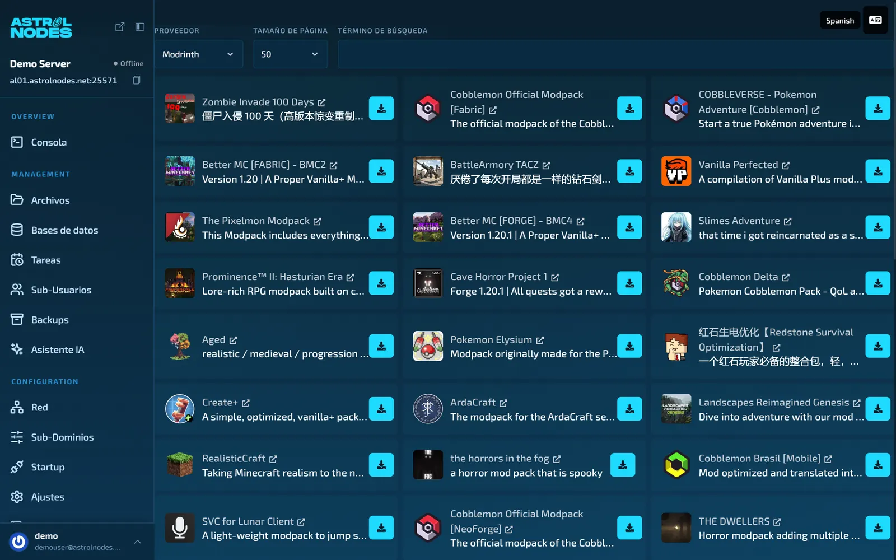Download Cobblemon Brasil [Mobile]
This screenshot has height=560, width=896.
tap(878, 465)
